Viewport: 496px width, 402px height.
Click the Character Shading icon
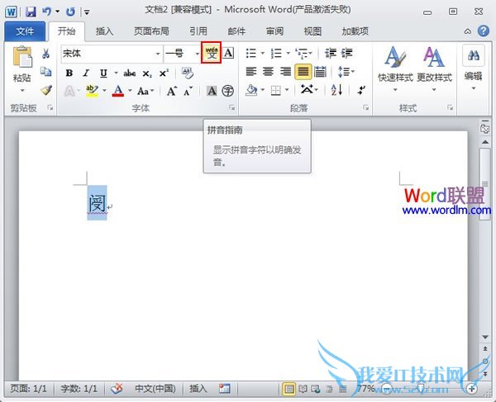212,92
